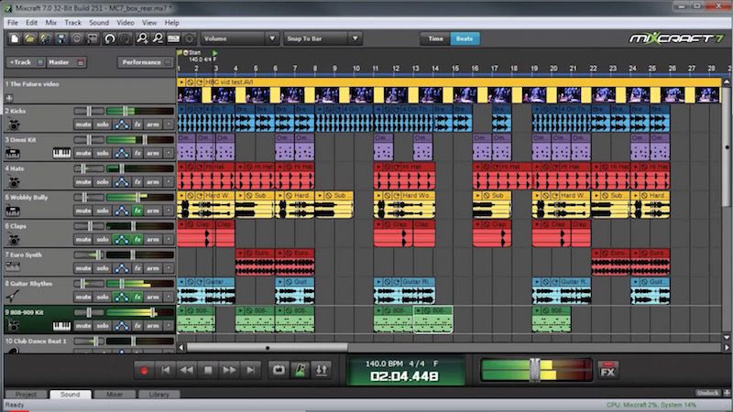Switch the timeline to Beats mode
Viewport: 733px width, 412px height.
[x=465, y=38]
